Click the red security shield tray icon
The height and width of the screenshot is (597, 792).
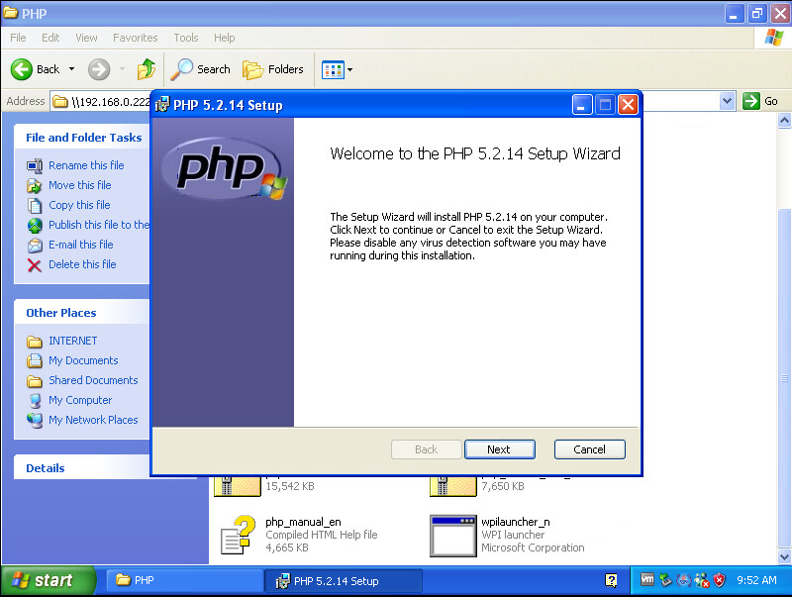coord(720,580)
